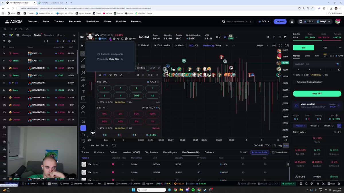Click the Instant Trade button
The image size is (344, 193).
[260, 152]
